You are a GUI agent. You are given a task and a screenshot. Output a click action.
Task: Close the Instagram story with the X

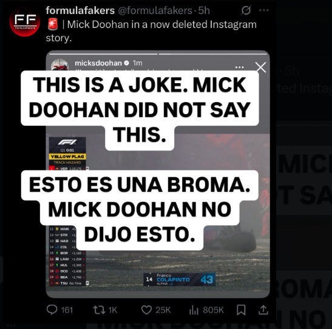(x=260, y=67)
